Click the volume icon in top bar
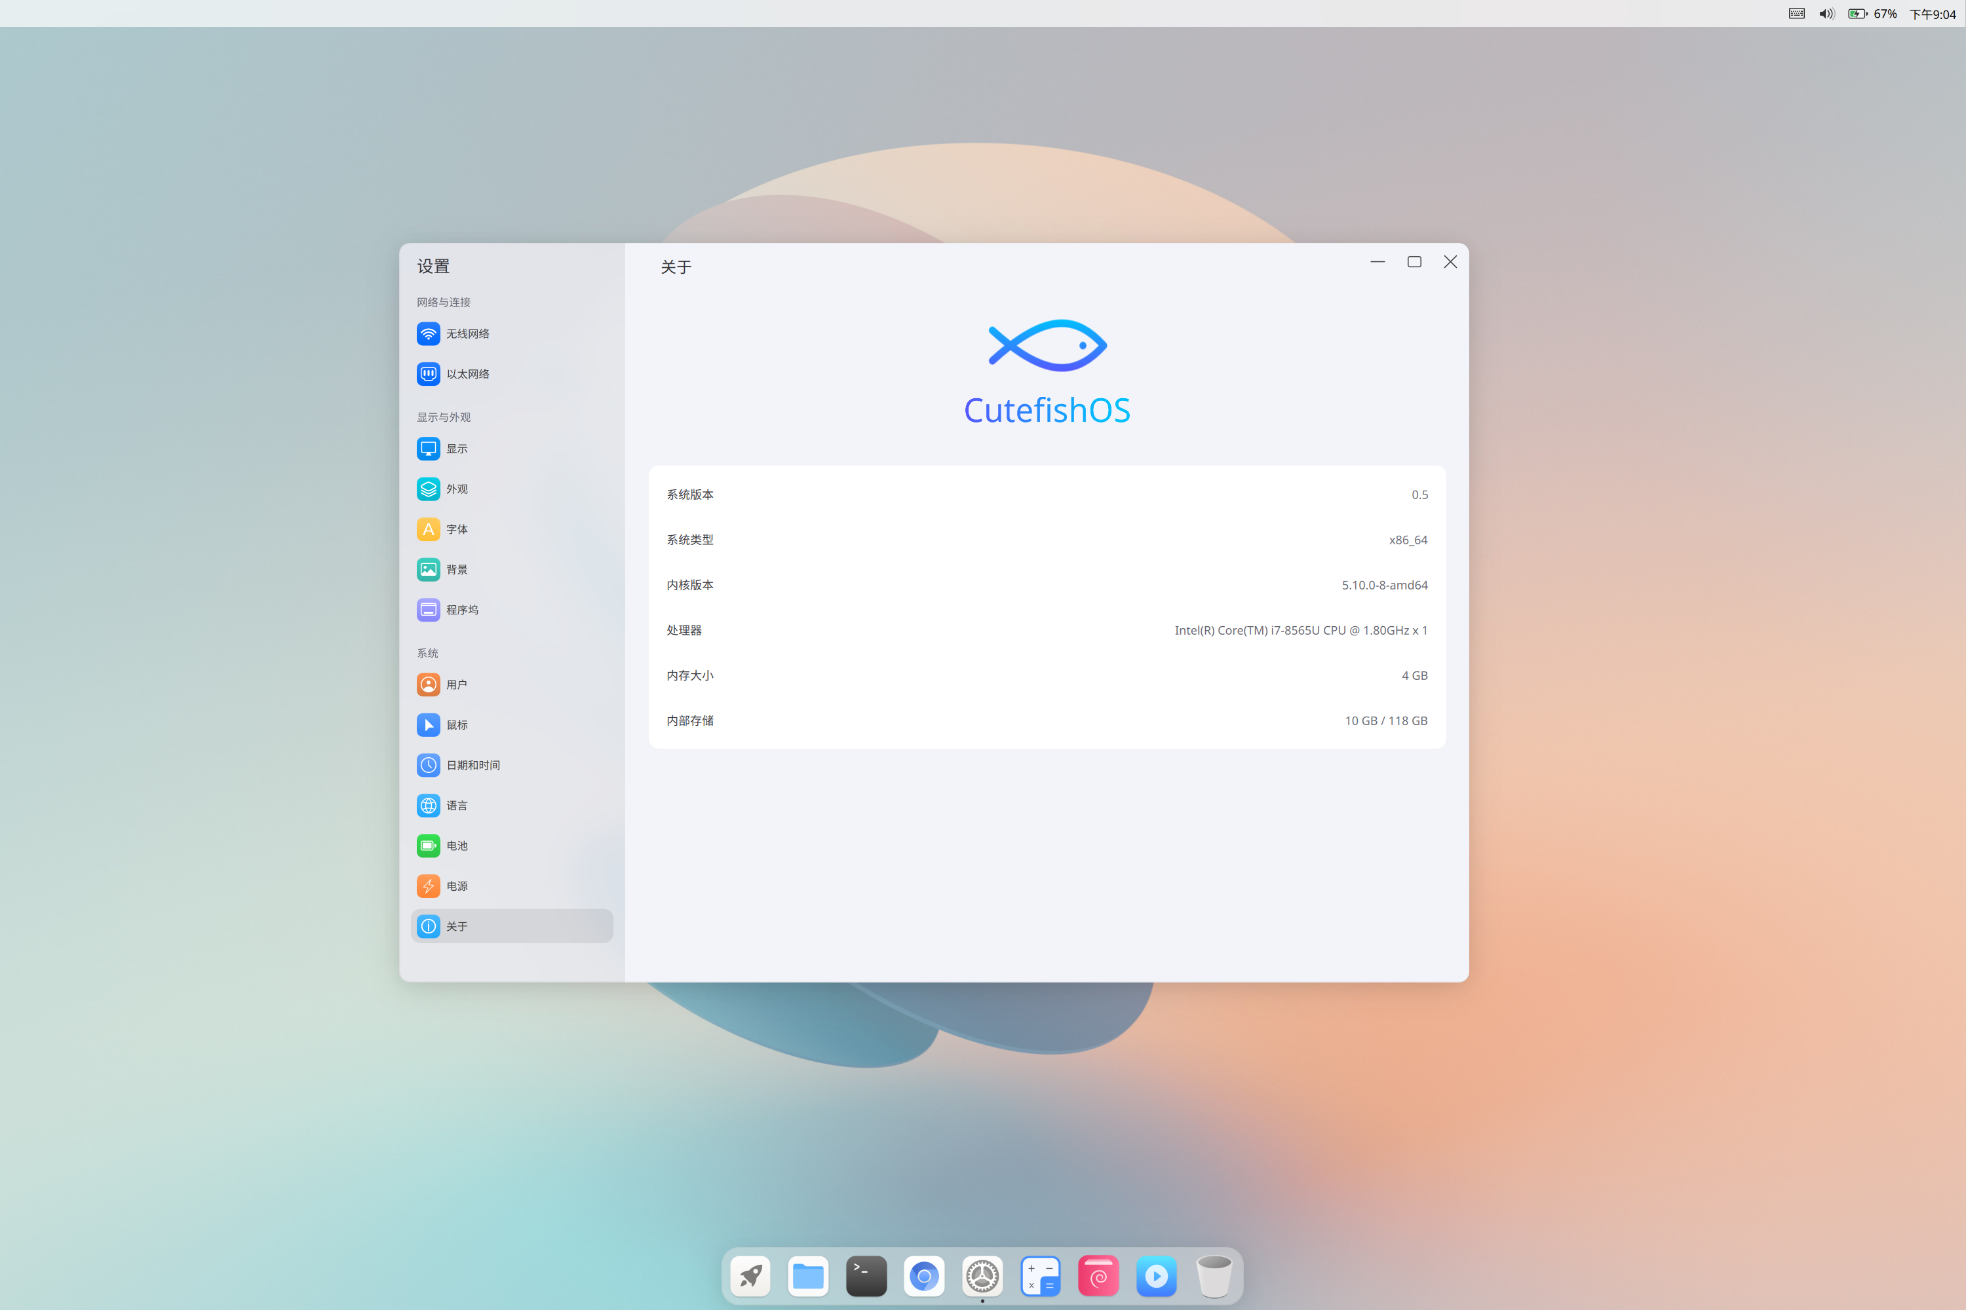1966x1310 pixels. [1826, 13]
